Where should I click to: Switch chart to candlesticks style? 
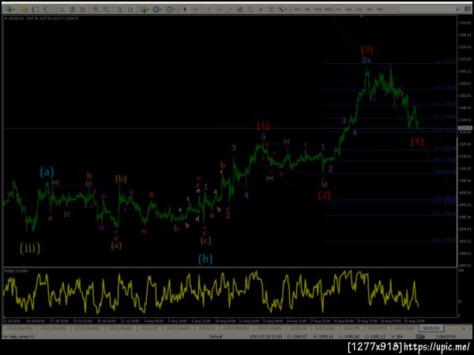coord(73,9)
